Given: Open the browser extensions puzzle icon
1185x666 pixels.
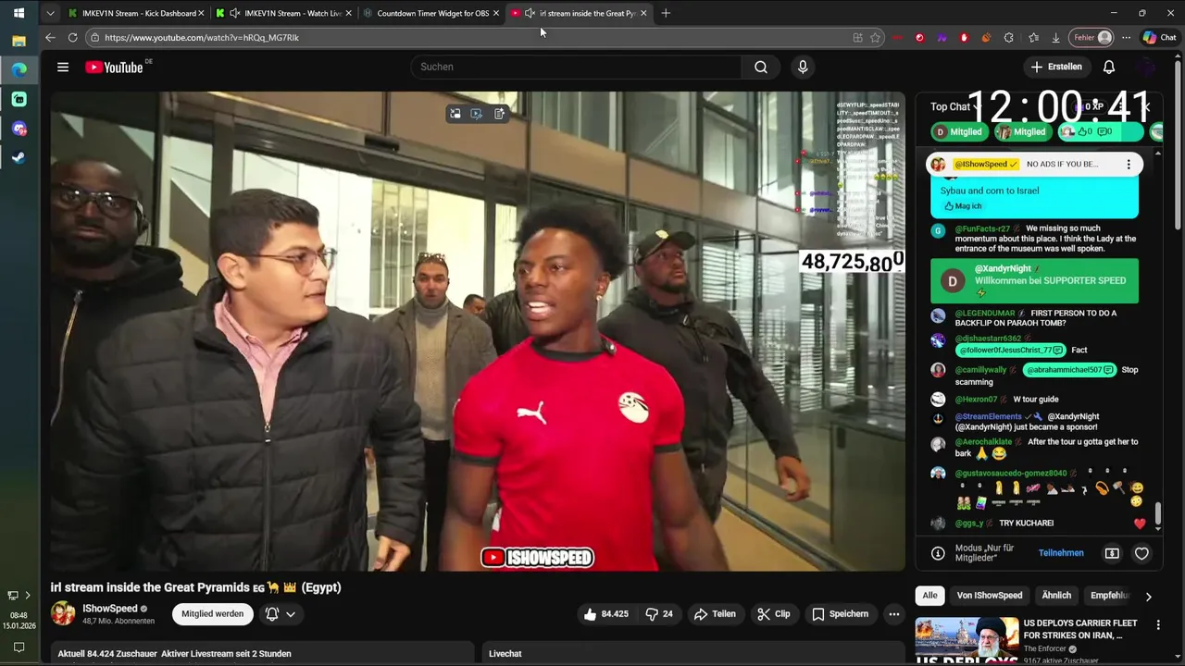Looking at the screenshot, I should click(x=1009, y=38).
